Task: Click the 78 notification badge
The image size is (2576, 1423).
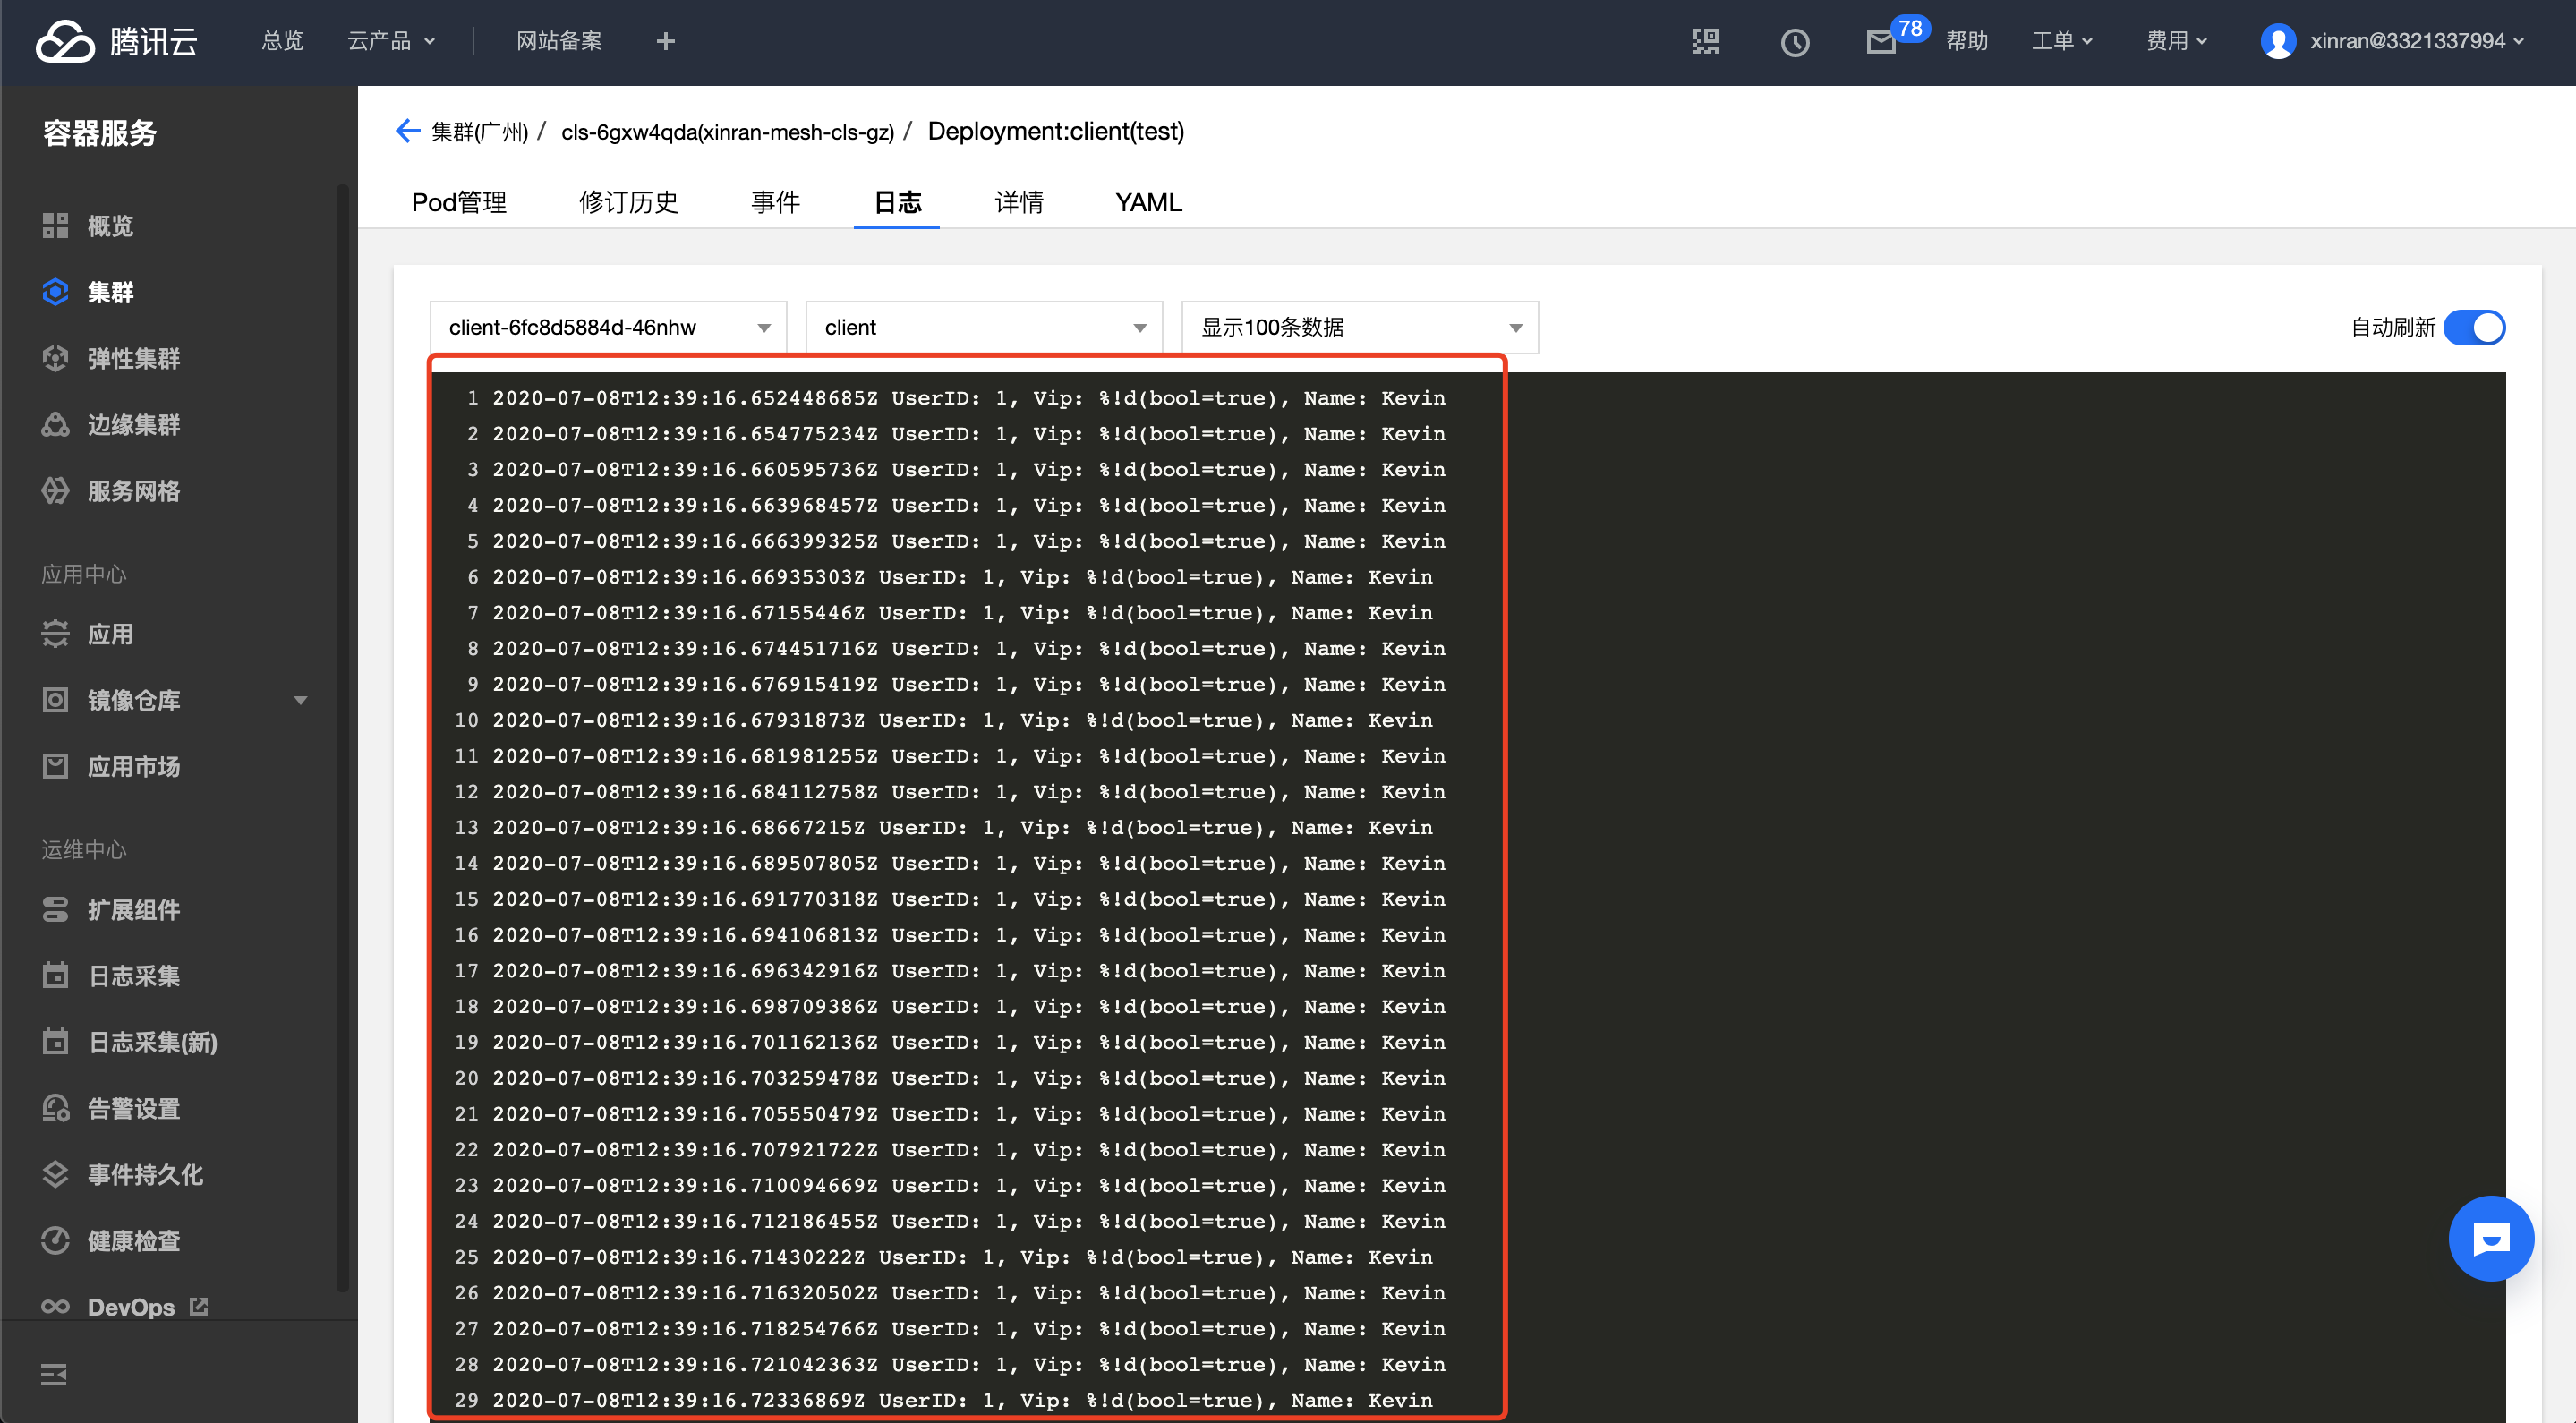Action: click(1910, 28)
